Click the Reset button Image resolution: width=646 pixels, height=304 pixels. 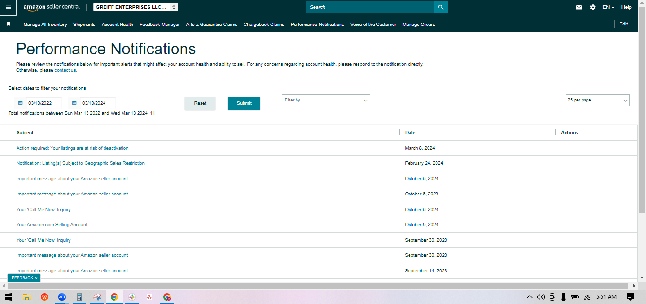point(200,103)
